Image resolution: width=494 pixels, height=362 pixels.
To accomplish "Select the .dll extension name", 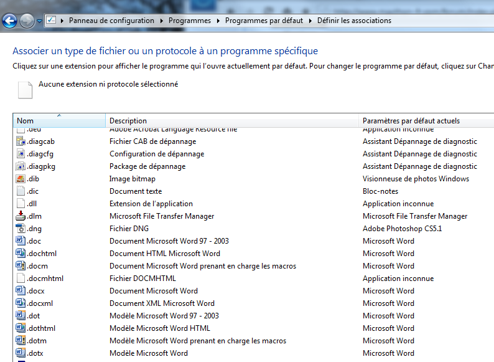I will (x=32, y=204).
